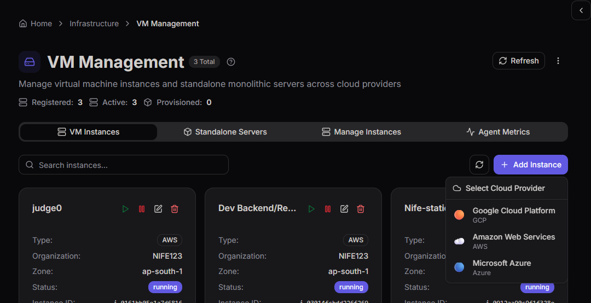Select Microsoft Azure provider

click(x=507, y=267)
